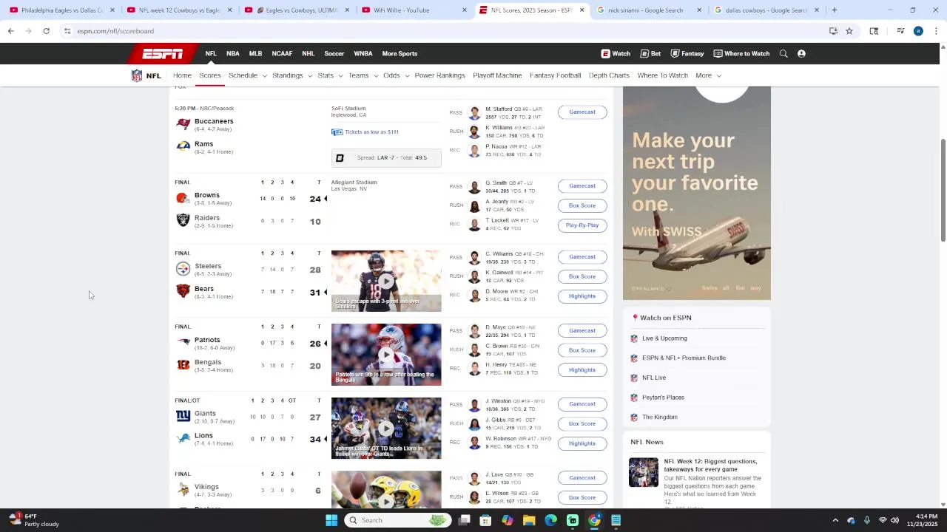Play the Patriots-Bengals highlight video thumbnail

(386, 355)
